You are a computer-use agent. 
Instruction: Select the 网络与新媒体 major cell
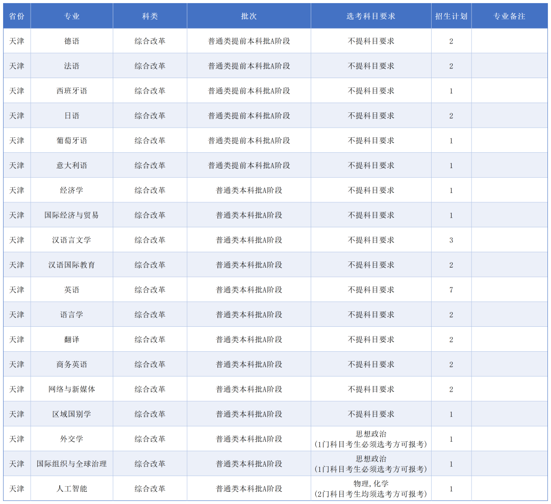pos(72,389)
